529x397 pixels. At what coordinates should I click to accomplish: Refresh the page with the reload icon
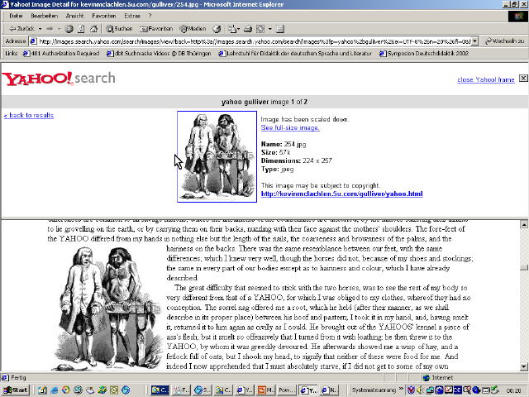click(x=82, y=28)
